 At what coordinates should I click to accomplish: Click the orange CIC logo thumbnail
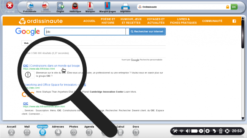coord(28,94)
